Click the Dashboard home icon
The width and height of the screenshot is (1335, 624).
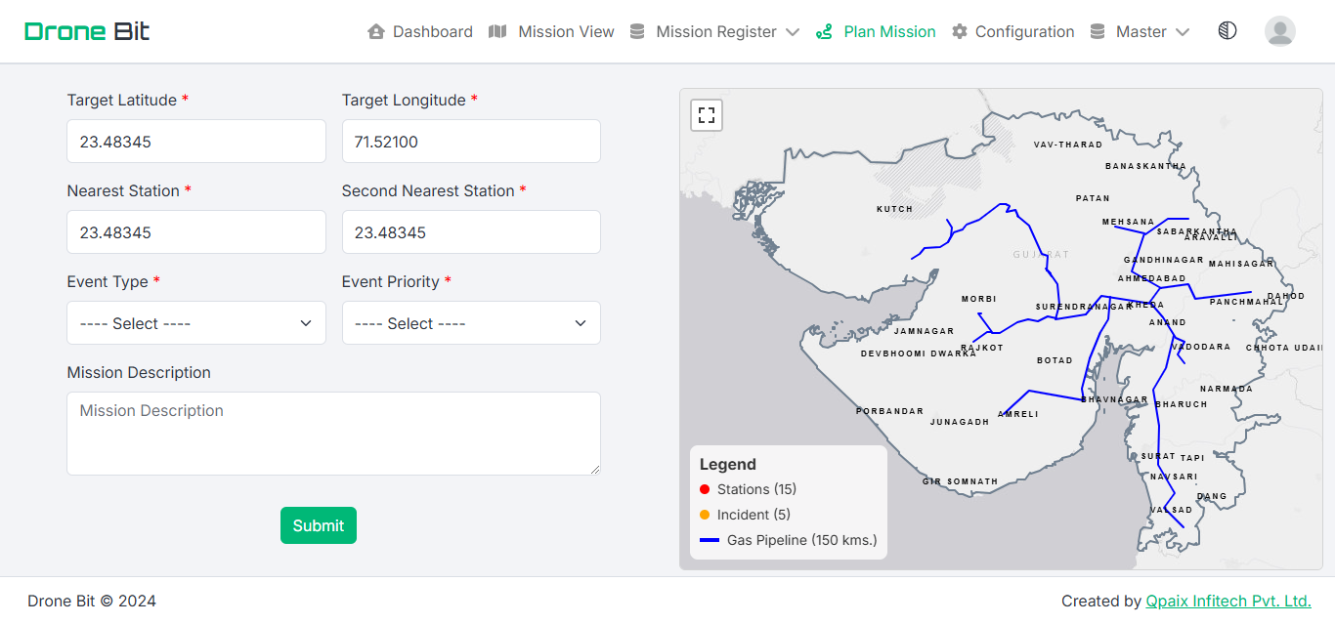376,32
